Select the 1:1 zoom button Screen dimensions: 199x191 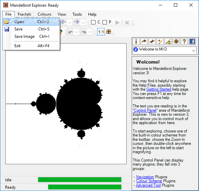click(101, 32)
